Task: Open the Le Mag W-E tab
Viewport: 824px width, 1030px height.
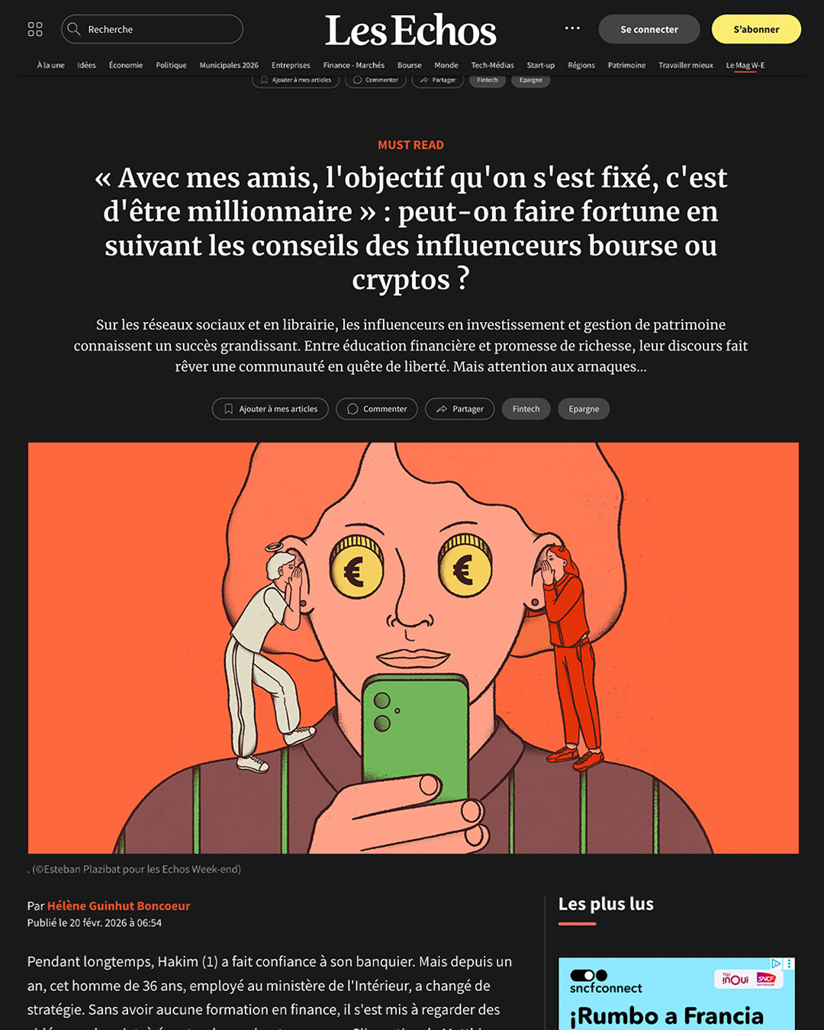Action: [x=745, y=66]
